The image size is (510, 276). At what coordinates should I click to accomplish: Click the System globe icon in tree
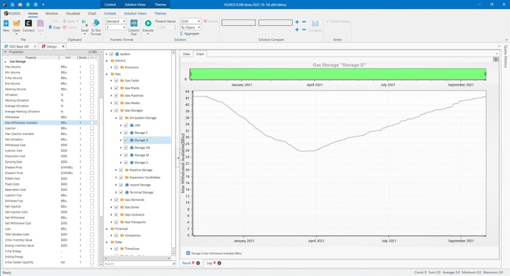coord(117,54)
